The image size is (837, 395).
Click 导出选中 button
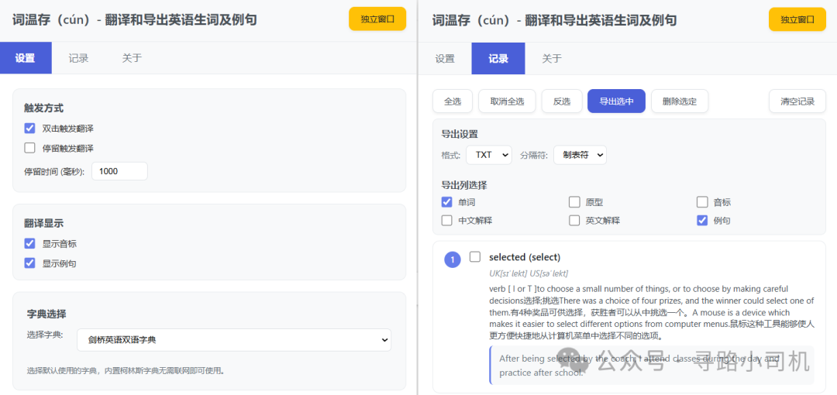click(x=616, y=101)
